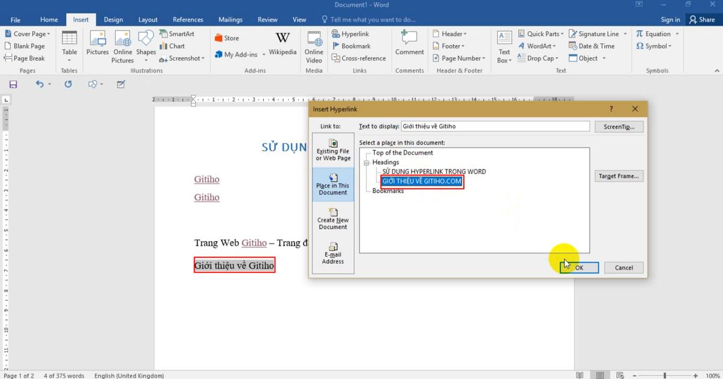
Task: Select the Pictures insert icon
Action: pos(97,43)
